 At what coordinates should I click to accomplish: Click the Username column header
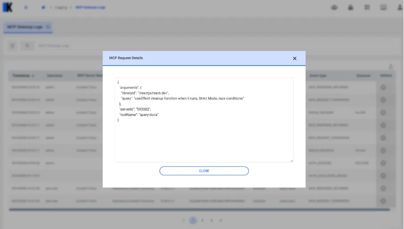55,75
